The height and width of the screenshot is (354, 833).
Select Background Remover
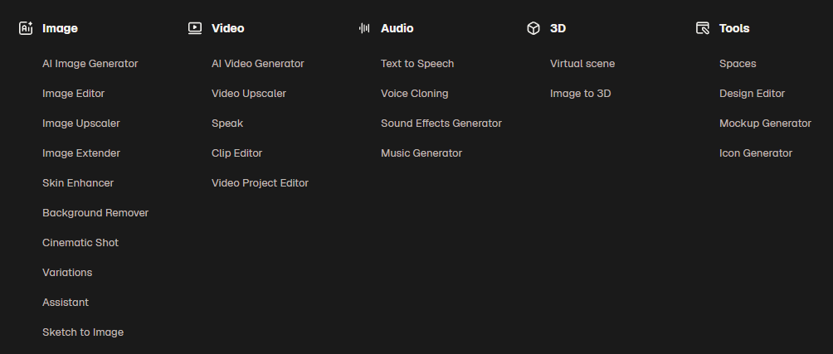(x=95, y=213)
